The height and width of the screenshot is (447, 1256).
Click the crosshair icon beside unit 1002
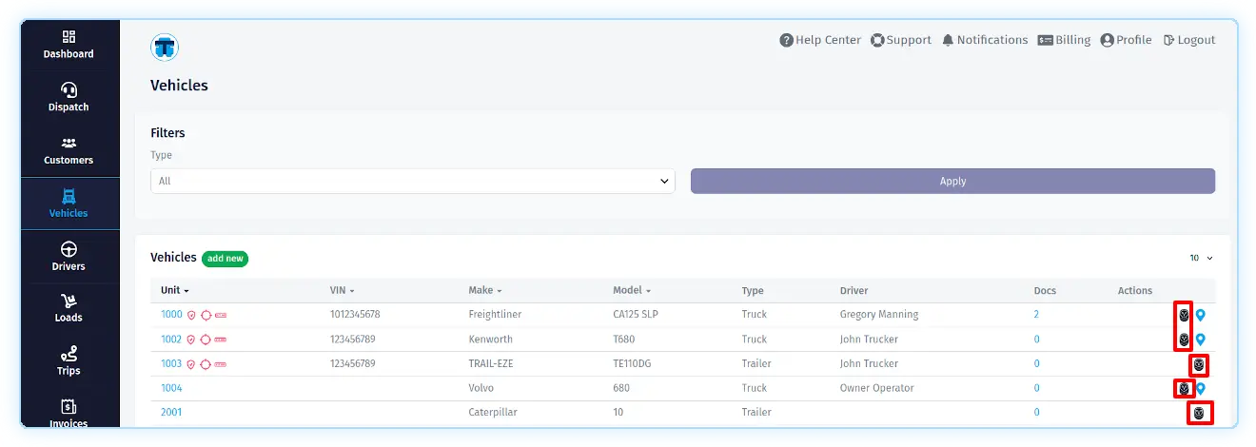(205, 340)
